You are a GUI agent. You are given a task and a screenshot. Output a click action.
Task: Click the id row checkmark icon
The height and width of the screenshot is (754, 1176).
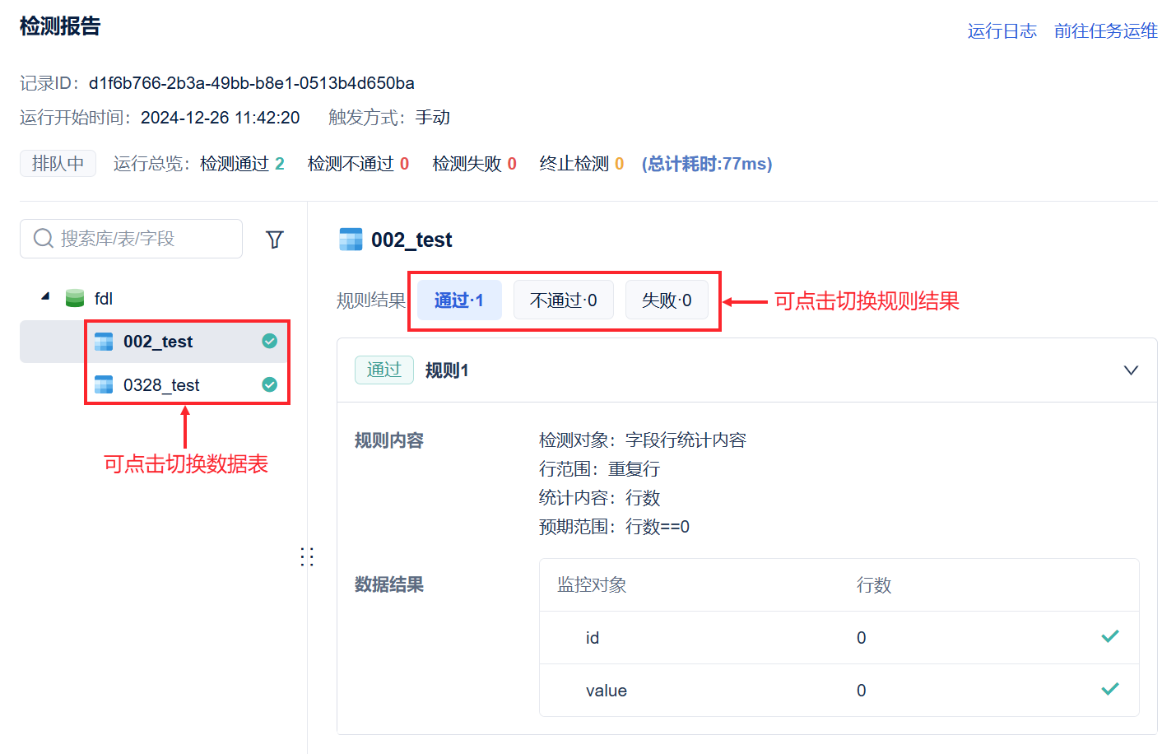coord(1110,636)
